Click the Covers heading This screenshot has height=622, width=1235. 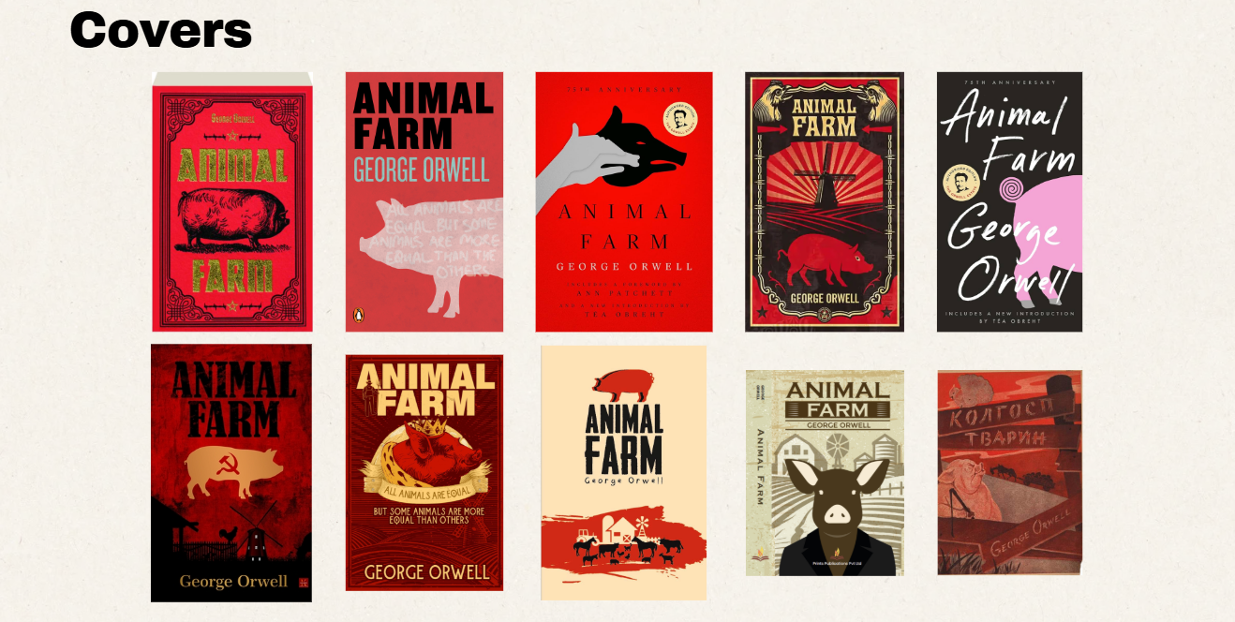(x=161, y=29)
